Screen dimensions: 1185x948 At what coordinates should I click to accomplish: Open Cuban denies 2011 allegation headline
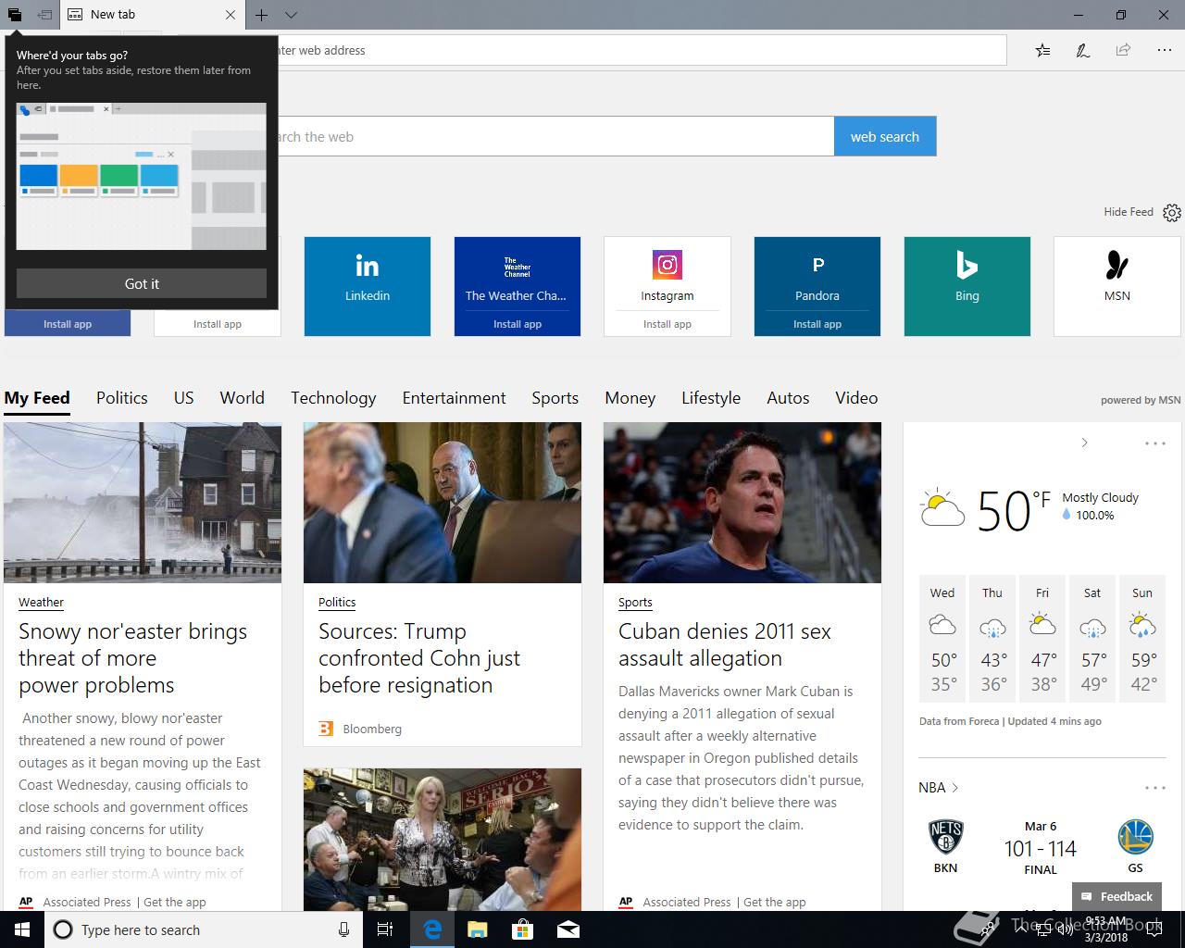[x=725, y=644]
